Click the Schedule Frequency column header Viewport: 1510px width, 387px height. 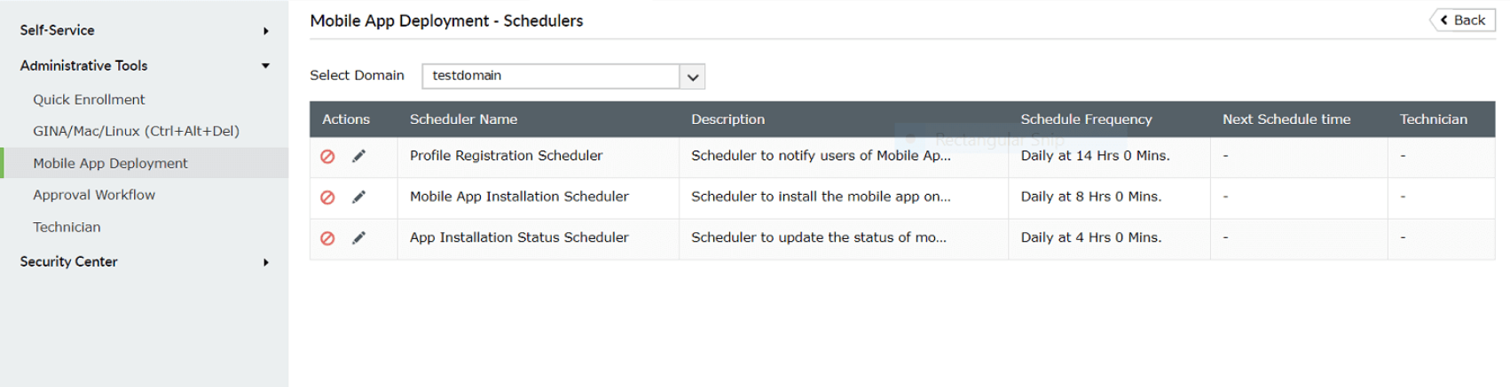1086,120
